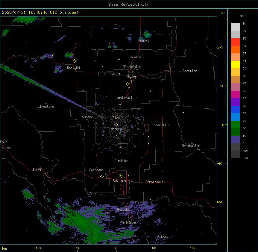258x252 pixels.
Task: Click the Limestone label
Action: coord(46,107)
